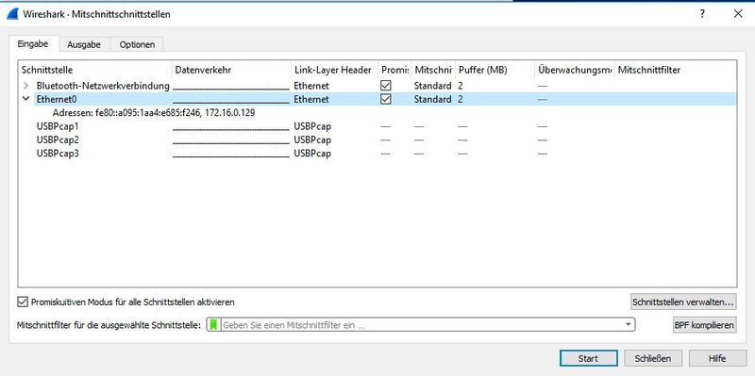Select the USBPcap3 interface
Viewport: 755px width, 376px height.
(58, 154)
